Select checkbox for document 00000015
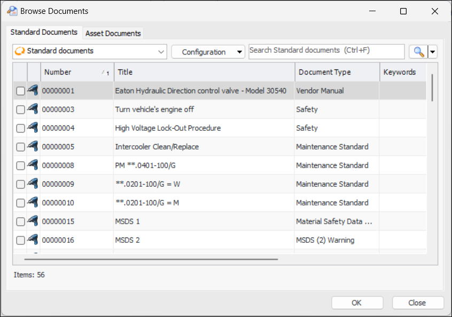The height and width of the screenshot is (317, 452). pos(20,222)
